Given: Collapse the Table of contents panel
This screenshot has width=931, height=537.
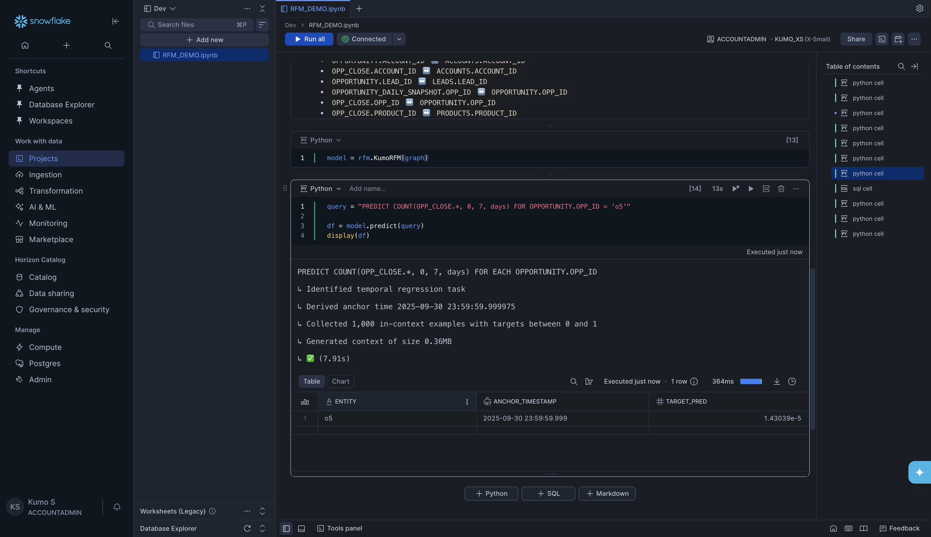Looking at the screenshot, I should point(914,66).
